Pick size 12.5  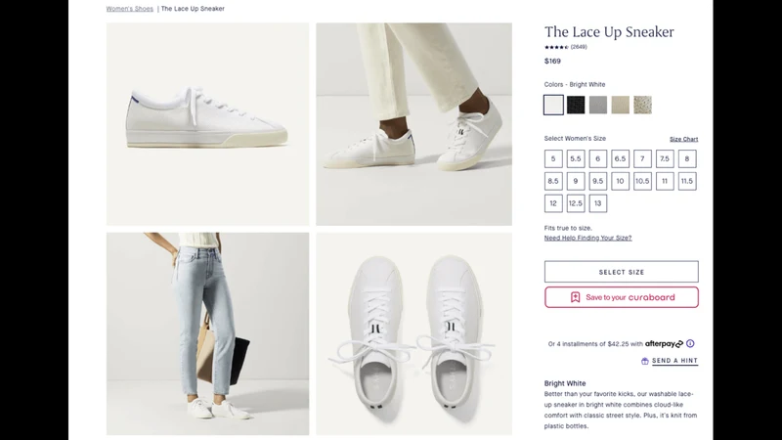click(576, 203)
